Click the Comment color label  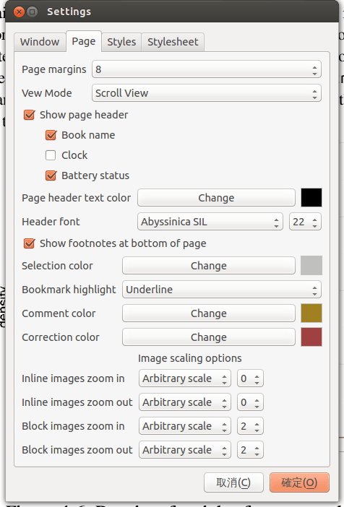tap(59, 313)
